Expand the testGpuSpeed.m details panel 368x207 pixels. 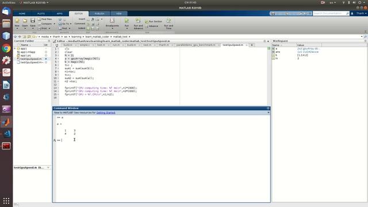click(x=48, y=167)
